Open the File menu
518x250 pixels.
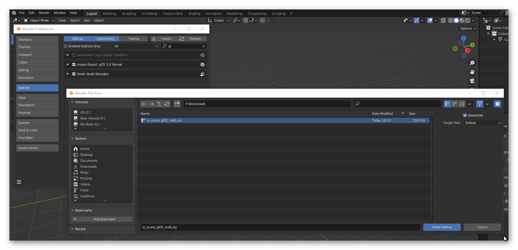pos(22,13)
